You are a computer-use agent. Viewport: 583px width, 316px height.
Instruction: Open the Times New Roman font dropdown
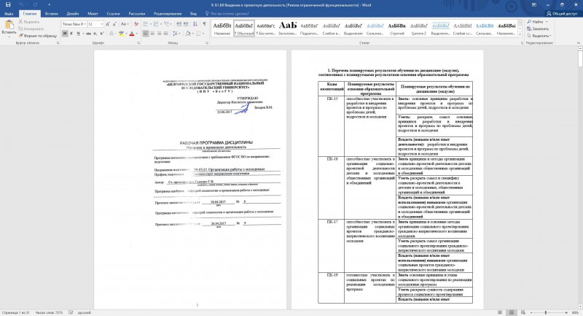[x=85, y=24]
